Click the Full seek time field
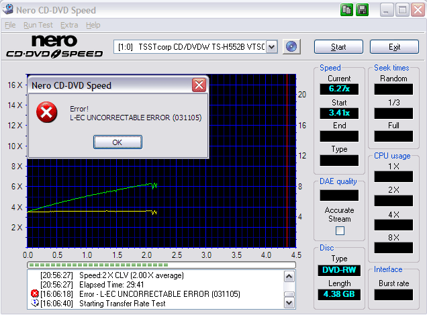Viewport: 427px width, 315px height. (x=393, y=136)
